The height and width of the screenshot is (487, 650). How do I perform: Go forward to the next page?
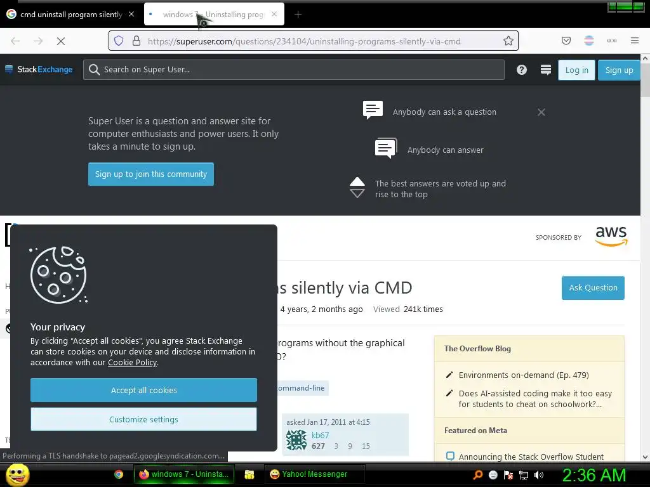[38, 41]
